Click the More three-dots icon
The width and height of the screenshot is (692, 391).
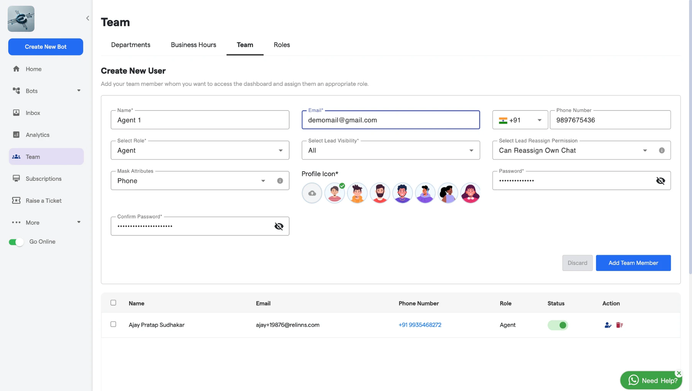tap(16, 222)
